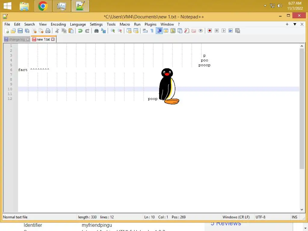Open a file using the Open folder icon
Viewport: 308px width, 231px height.
pyautogui.click(x=13, y=31)
